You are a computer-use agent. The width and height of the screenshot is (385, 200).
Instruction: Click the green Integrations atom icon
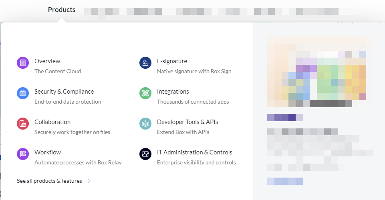point(145,93)
